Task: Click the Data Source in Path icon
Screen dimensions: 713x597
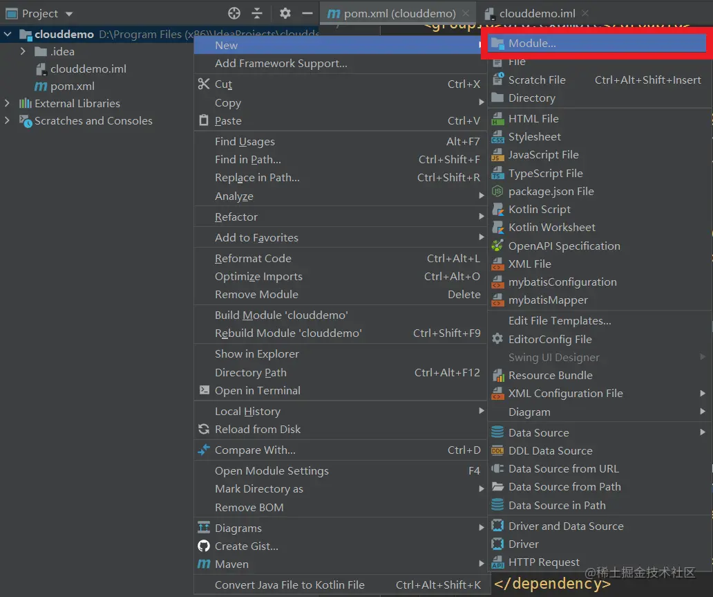Action: tap(498, 505)
